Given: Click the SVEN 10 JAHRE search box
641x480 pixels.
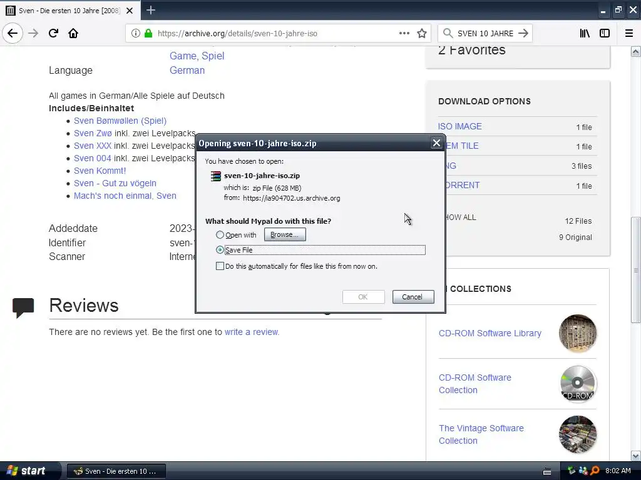Looking at the screenshot, I should (x=485, y=34).
